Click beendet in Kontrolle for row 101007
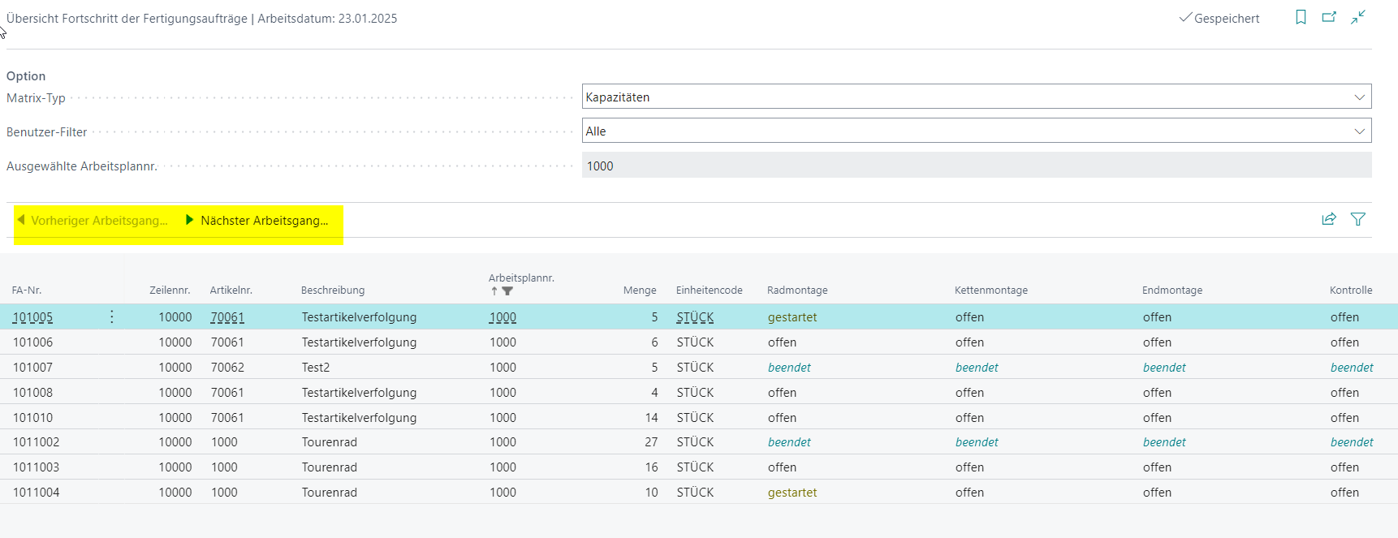This screenshot has width=1398, height=538. [1352, 368]
